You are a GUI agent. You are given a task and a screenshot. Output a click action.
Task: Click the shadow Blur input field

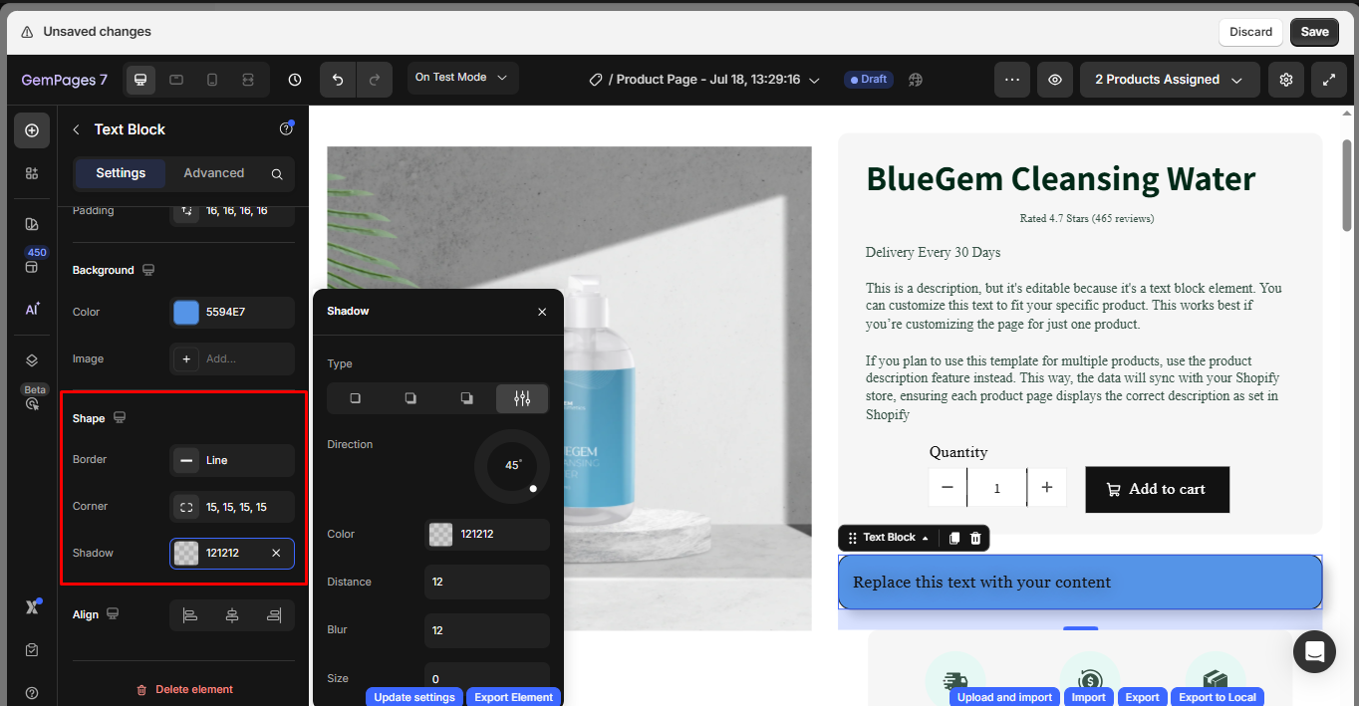click(x=487, y=630)
